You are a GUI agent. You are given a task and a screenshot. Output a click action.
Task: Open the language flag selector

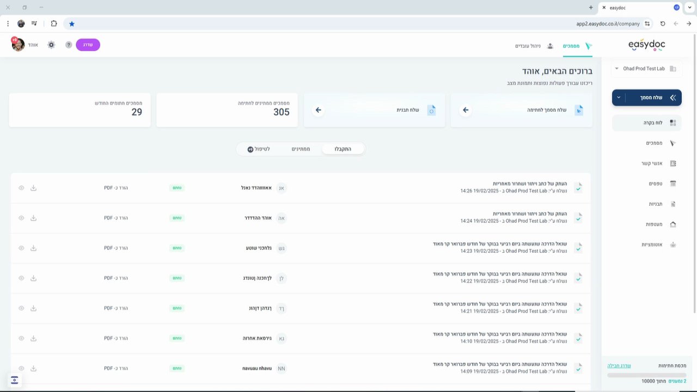tap(15, 380)
